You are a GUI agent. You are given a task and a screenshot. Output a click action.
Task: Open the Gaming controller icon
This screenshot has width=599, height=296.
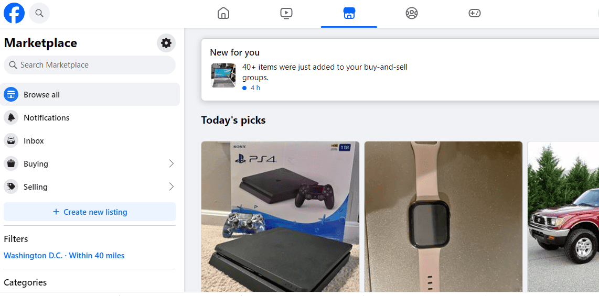(x=475, y=13)
